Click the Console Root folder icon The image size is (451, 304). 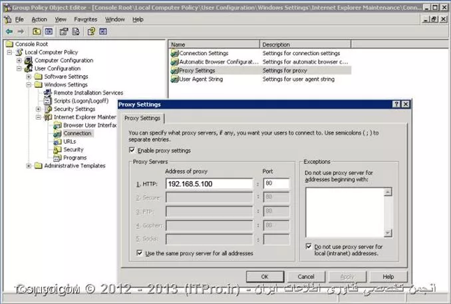tap(9, 44)
